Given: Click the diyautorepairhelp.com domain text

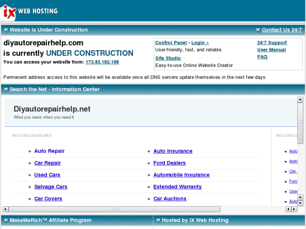Looking at the screenshot, I should tap(43, 43).
